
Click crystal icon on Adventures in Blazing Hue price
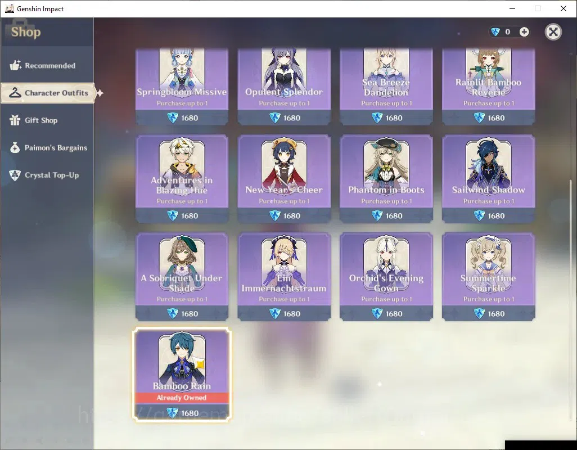point(173,215)
